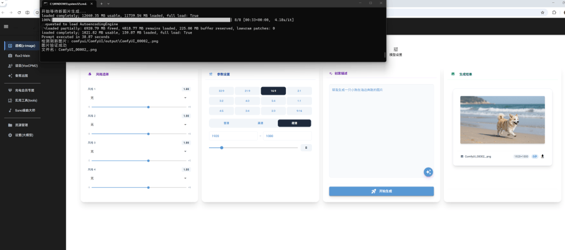Expand the 风格 2 style dropdown
The height and width of the screenshot is (250, 565).
pyautogui.click(x=139, y=125)
